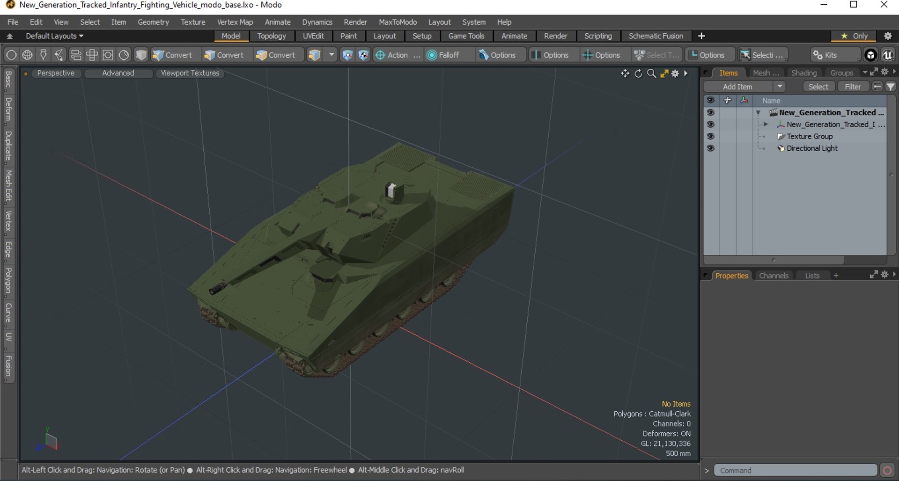This screenshot has width=899, height=481.
Task: Click the viewport pan arrows icon
Action: pos(625,73)
